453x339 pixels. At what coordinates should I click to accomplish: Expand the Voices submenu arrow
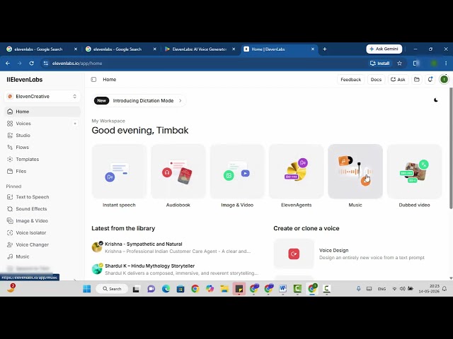pyautogui.click(x=75, y=124)
